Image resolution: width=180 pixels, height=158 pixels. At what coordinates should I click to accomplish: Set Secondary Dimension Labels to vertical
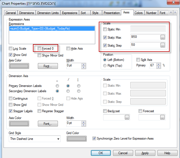coord(79,91)
